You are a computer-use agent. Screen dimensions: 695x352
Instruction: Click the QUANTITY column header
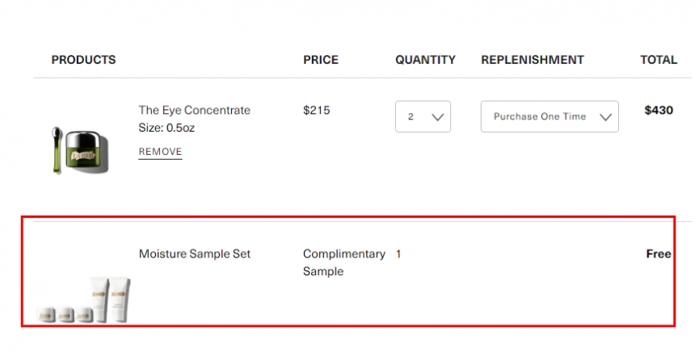425,60
